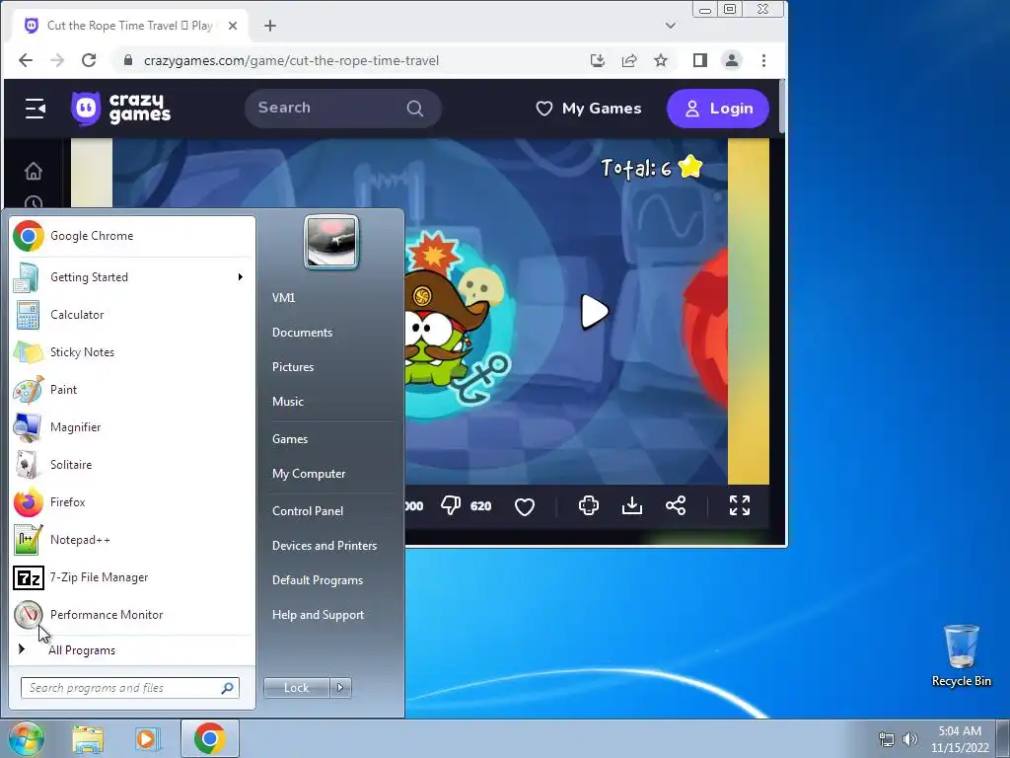Viewport: 1010px width, 758px height.
Task: Open Solitaire from Start menu
Action: pos(133,465)
